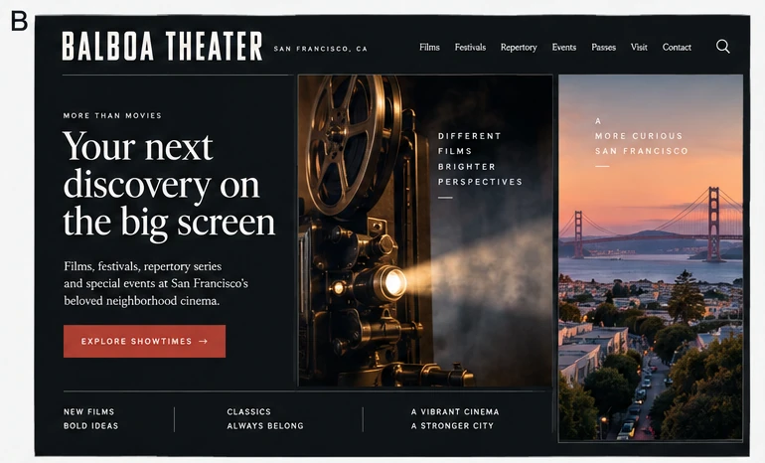
Task: Click "A VIBRANT CINEMA A STRONGER CITY" text
Action: click(455, 418)
